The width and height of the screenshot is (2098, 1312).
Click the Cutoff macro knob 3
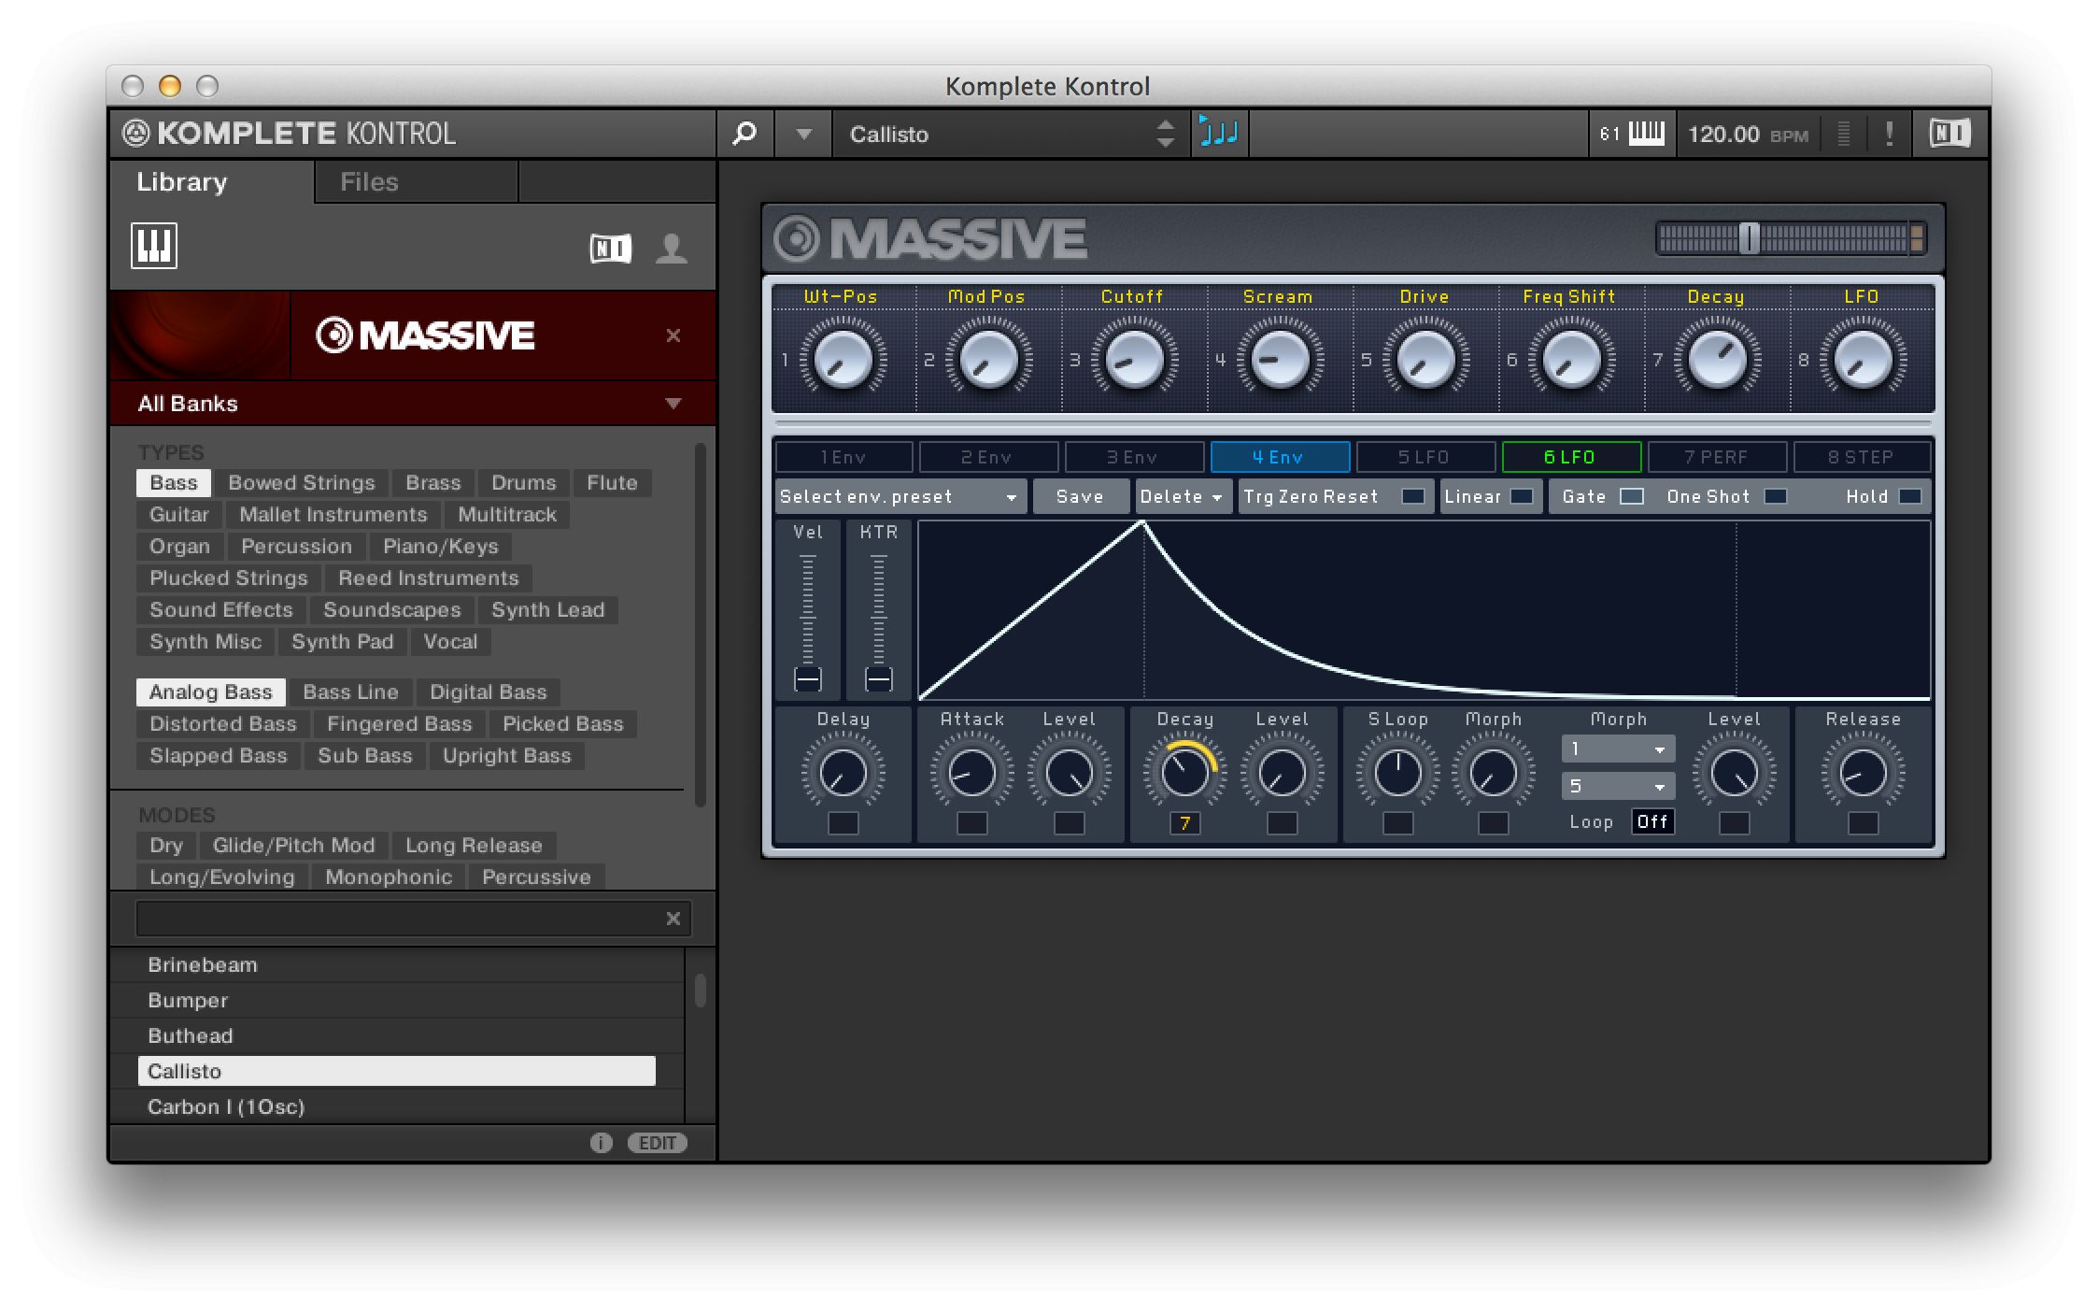tap(1134, 360)
